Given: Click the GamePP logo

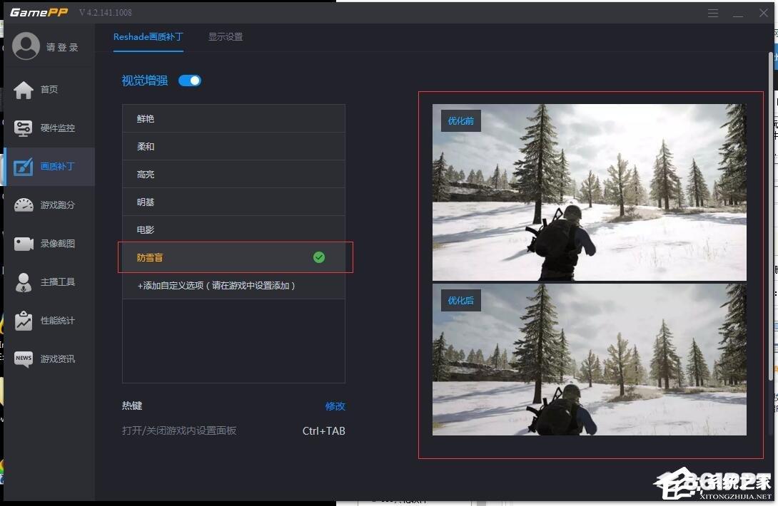Looking at the screenshot, I should click(x=39, y=12).
